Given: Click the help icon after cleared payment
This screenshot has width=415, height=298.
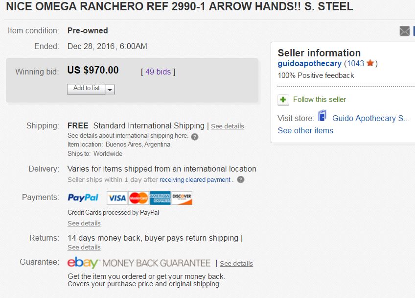Looking at the screenshot, I should point(240,180).
